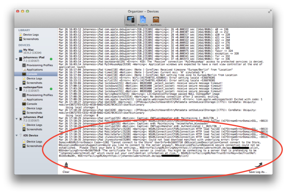Viewport: 287px width, 194px height.
Task: Select the connected Johanness iPad with Console
Action: point(34,59)
